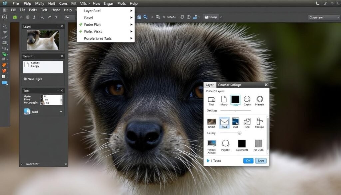
Task: Click the Coate smiley face icon
Action: (247, 99)
